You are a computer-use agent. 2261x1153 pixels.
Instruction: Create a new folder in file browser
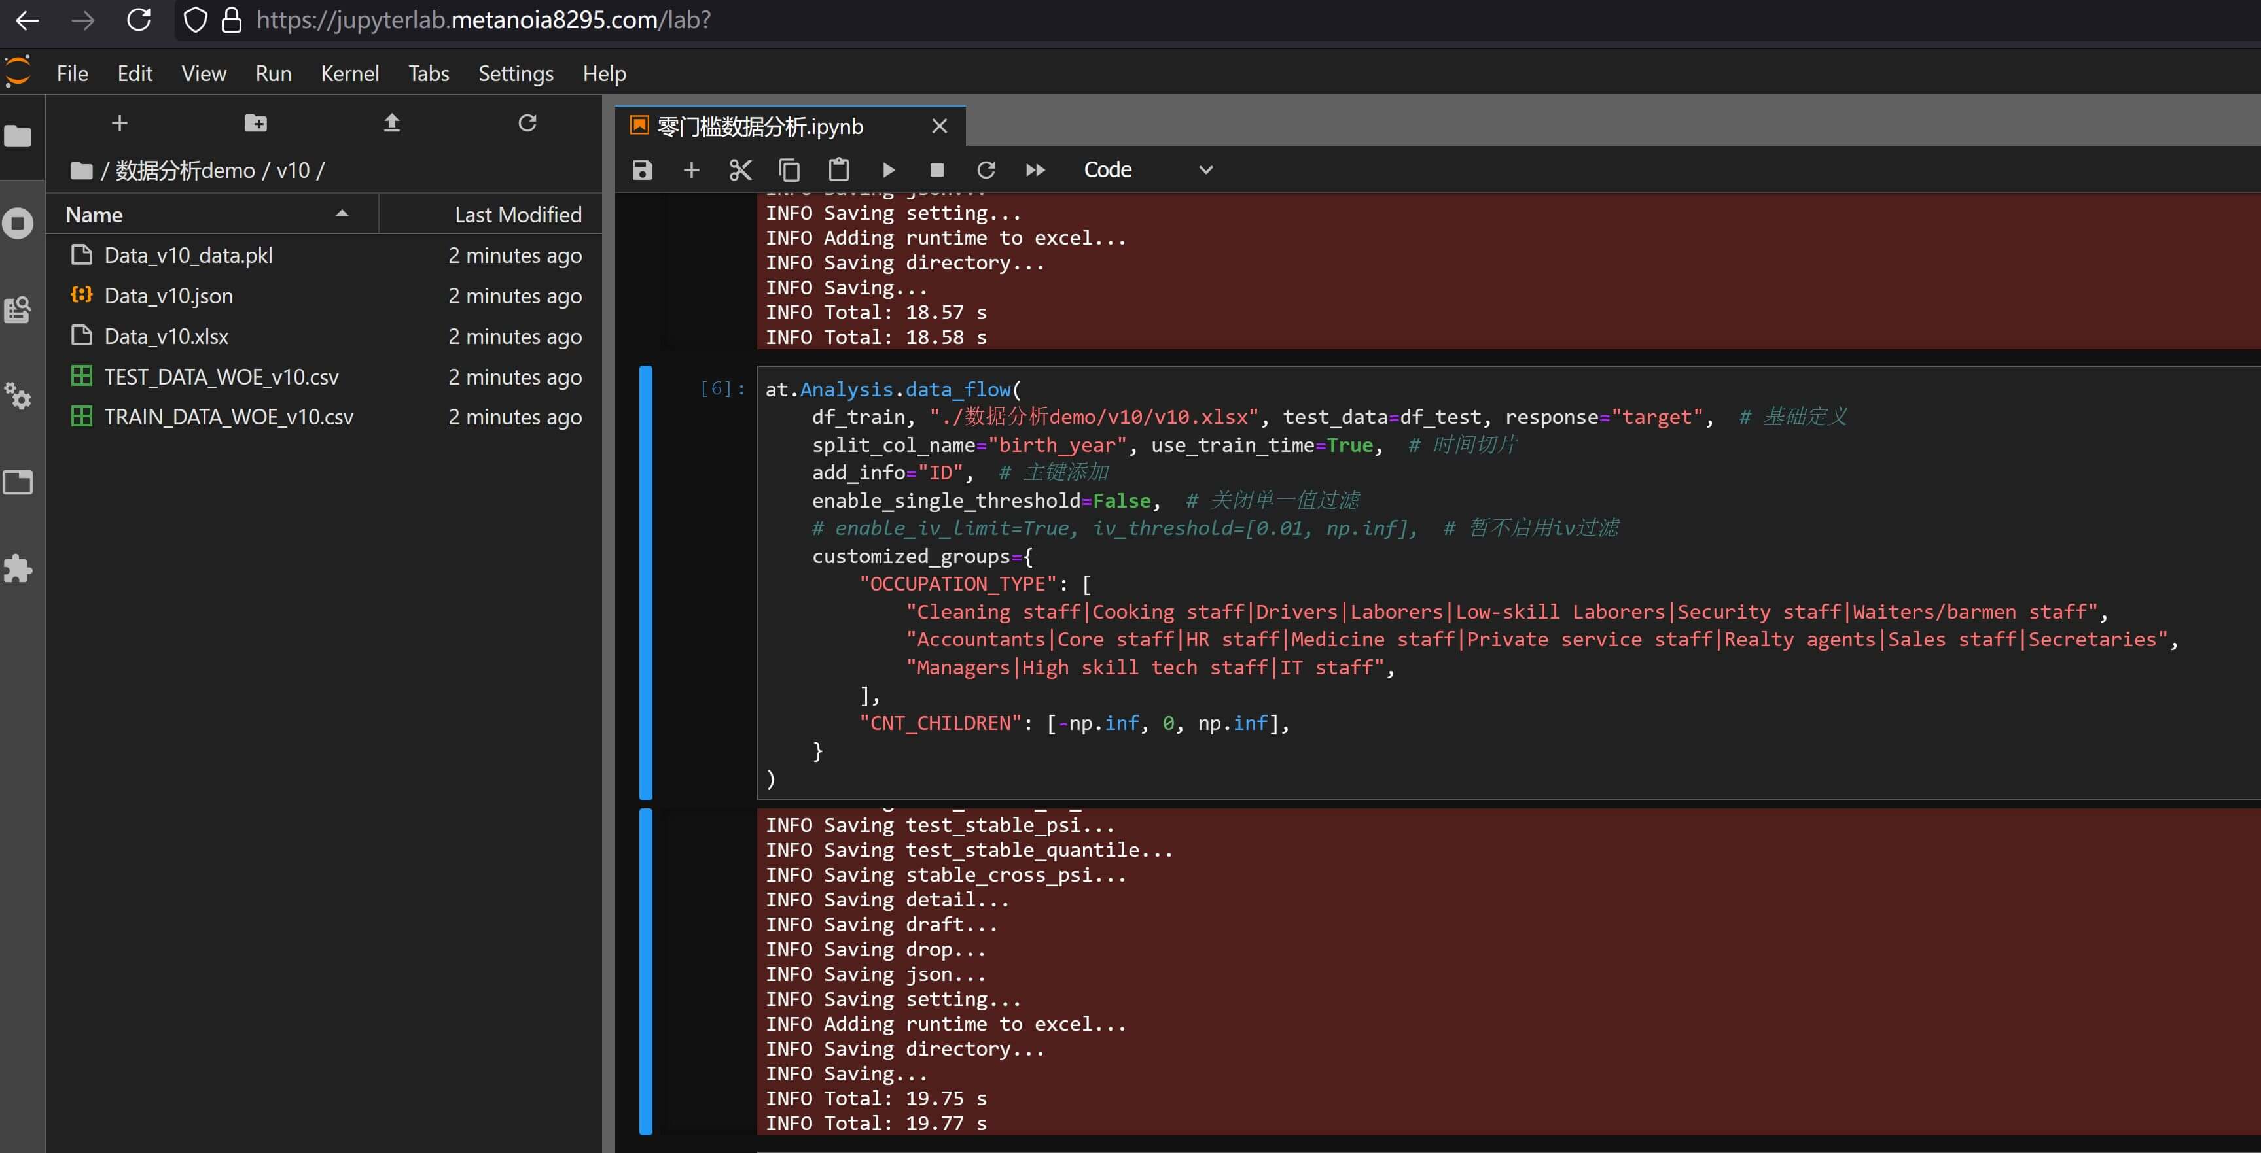click(255, 123)
